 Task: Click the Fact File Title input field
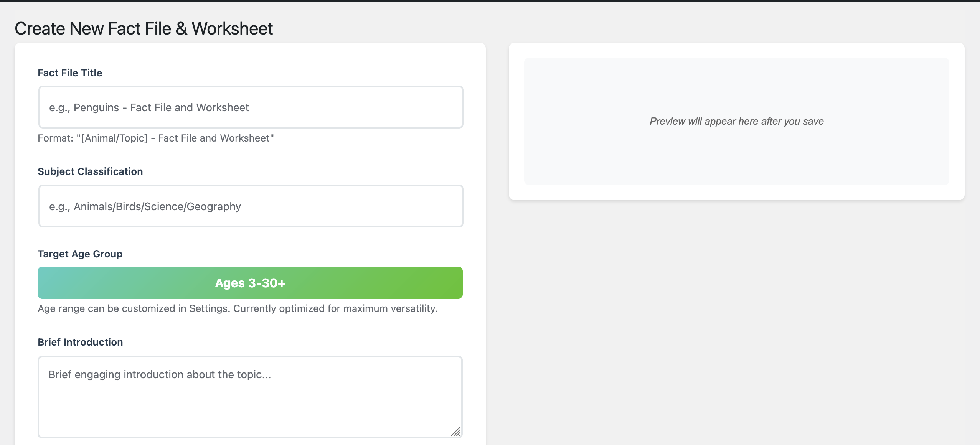250,107
